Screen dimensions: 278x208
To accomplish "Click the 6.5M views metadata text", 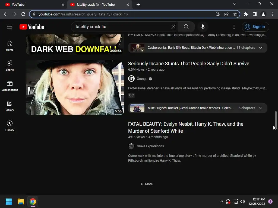I will click(136, 70).
